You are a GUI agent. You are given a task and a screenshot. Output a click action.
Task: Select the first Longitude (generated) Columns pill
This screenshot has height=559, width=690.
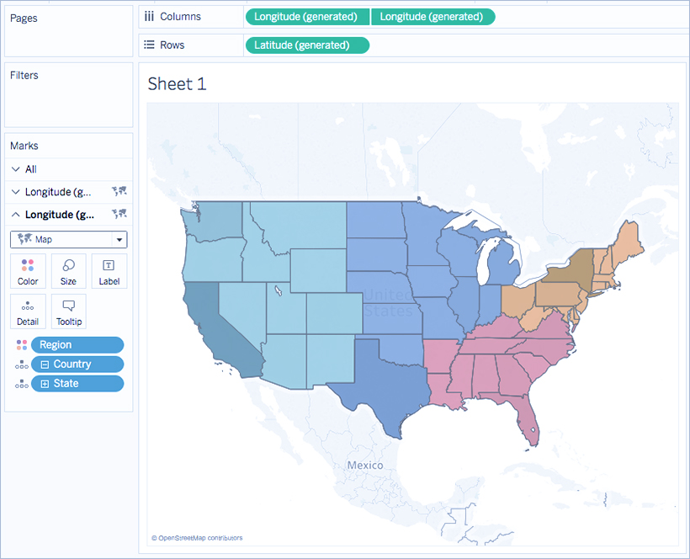(306, 17)
